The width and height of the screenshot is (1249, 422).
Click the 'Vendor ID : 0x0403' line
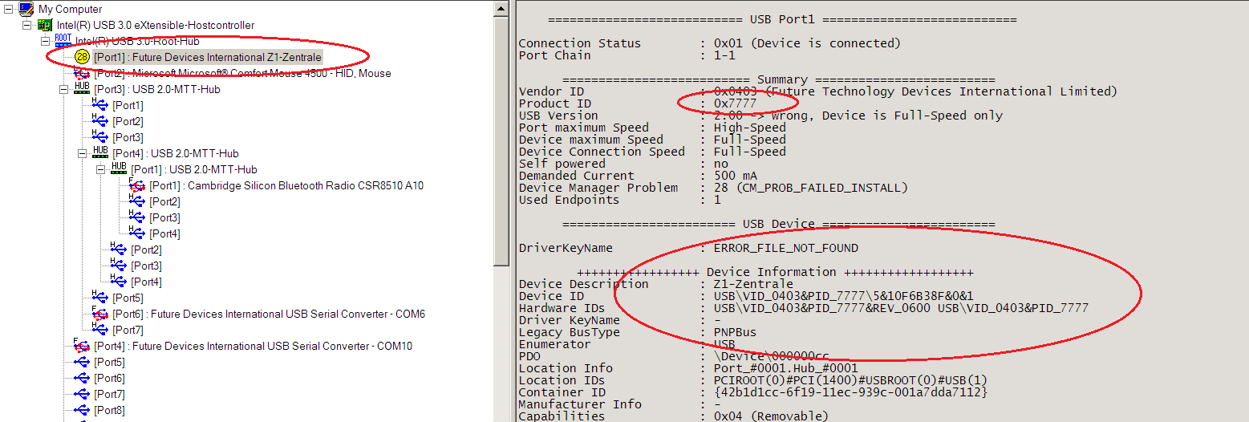click(817, 91)
